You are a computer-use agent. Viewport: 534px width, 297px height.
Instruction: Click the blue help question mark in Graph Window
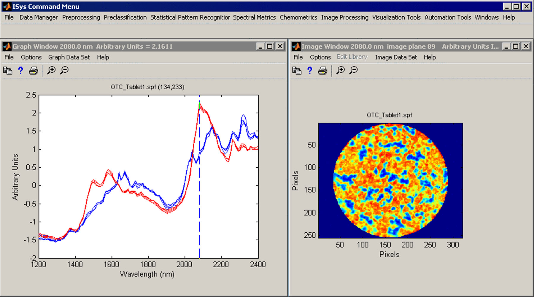tap(20, 70)
